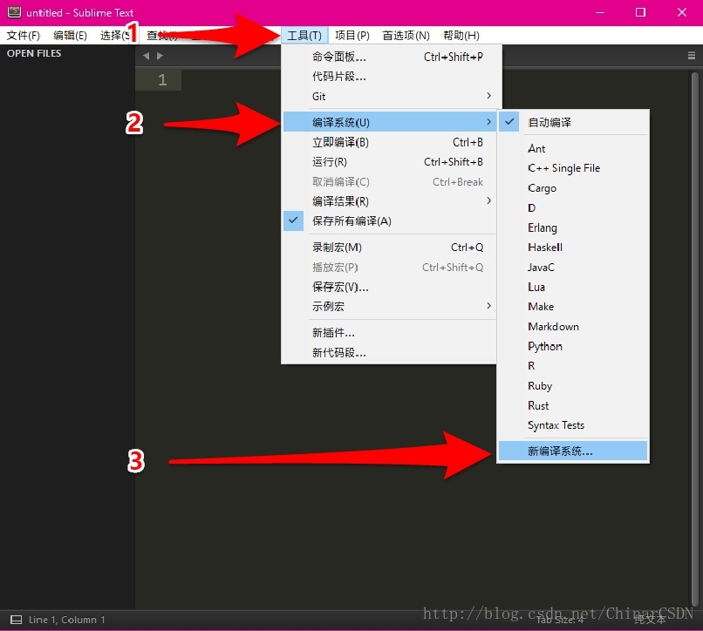Expand the 示例宏 submenu

tap(389, 307)
